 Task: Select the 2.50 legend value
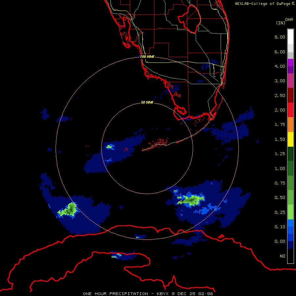pos(280,95)
